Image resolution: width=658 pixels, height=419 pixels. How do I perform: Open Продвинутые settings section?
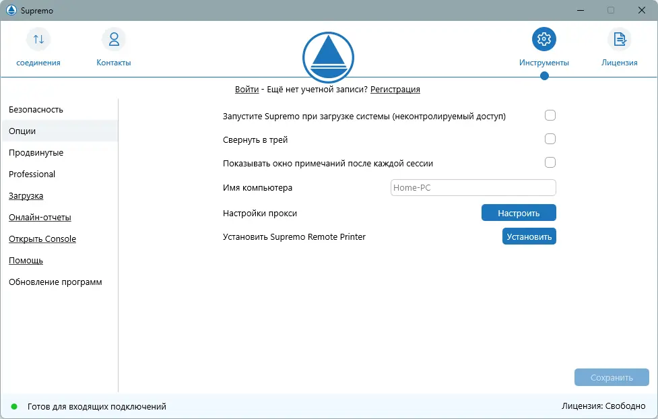59,153
